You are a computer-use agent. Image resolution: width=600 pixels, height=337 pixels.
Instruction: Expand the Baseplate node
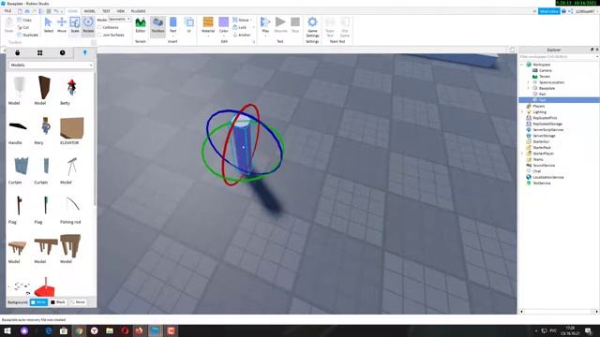click(529, 88)
